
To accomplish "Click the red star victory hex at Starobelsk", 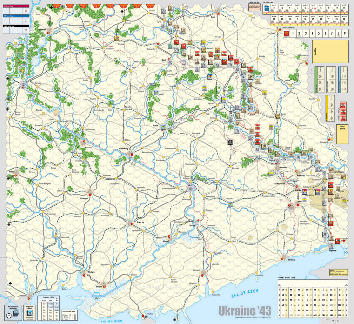I will (x=330, y=140).
